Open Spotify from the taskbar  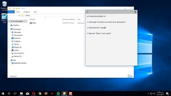(x=58, y=94)
